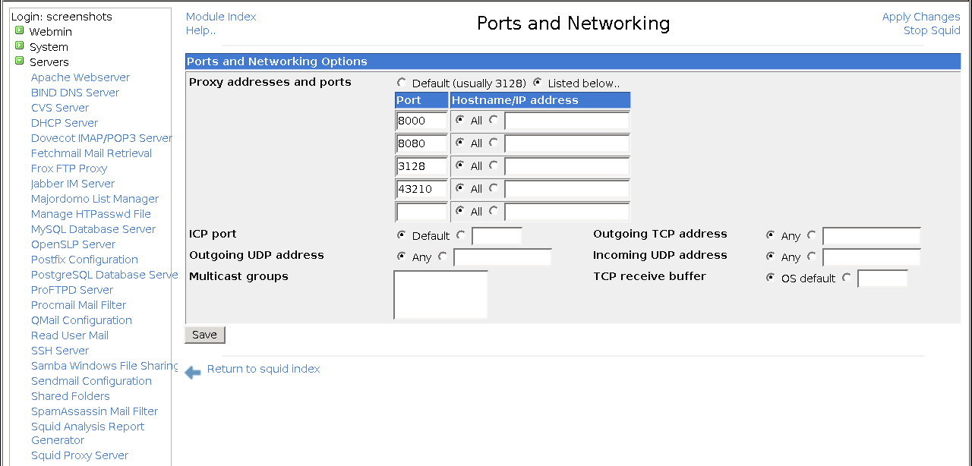
Task: Select the Listed below radio button
Action: pos(538,83)
